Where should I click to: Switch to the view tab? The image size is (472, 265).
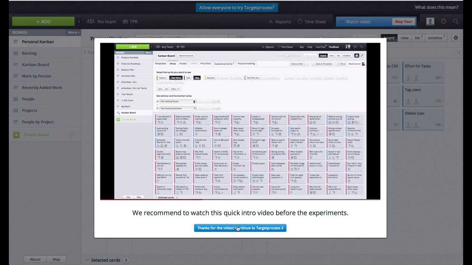405,38
